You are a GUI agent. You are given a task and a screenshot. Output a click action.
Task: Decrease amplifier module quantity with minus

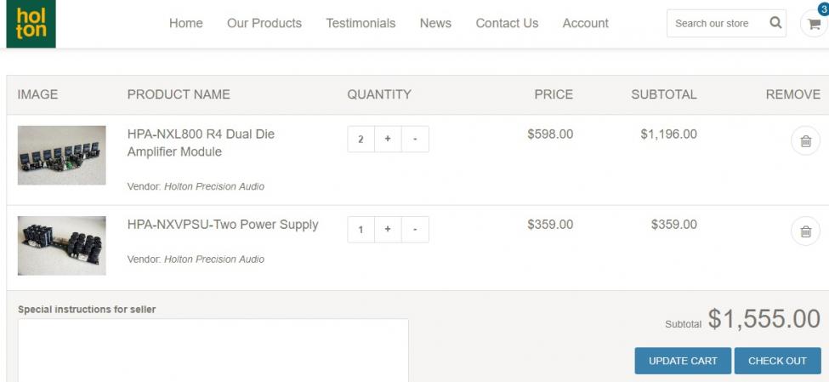click(415, 140)
